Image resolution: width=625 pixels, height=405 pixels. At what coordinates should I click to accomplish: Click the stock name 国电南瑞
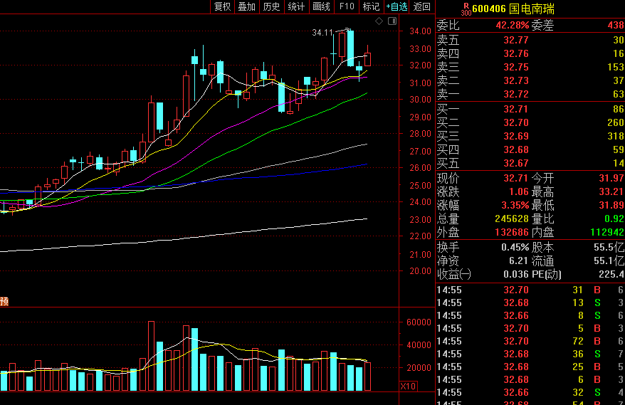[x=533, y=9]
